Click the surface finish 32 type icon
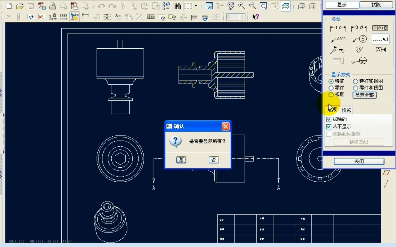Image resolution: width=396 pixels, height=247 pixels. pyautogui.click(x=359, y=50)
